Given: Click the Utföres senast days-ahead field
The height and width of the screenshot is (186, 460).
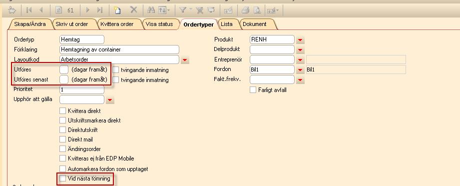Looking at the screenshot, I should (x=64, y=79).
